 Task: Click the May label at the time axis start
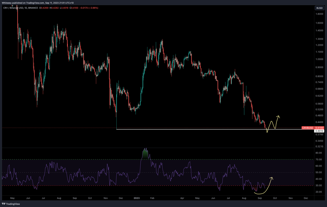coord(12,199)
